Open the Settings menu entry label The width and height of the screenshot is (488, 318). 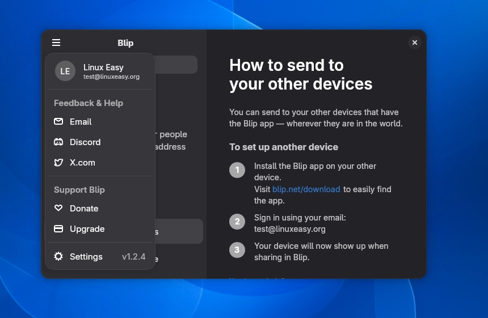pyautogui.click(x=86, y=257)
